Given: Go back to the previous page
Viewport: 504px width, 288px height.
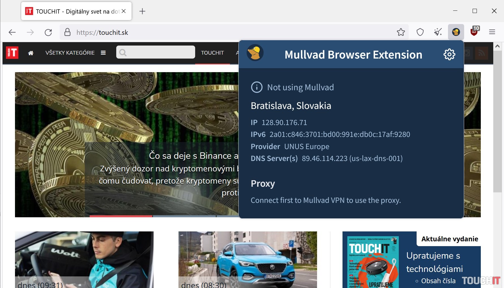Looking at the screenshot, I should pos(12,33).
